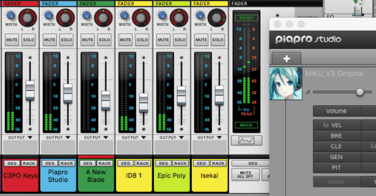Show ID8 1 in the rack
This screenshot has height=196, width=376.
coord(143,164)
